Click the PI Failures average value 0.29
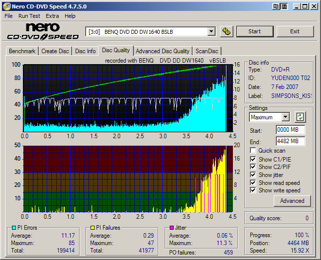The width and height of the screenshot is (321, 260). [x=148, y=236]
